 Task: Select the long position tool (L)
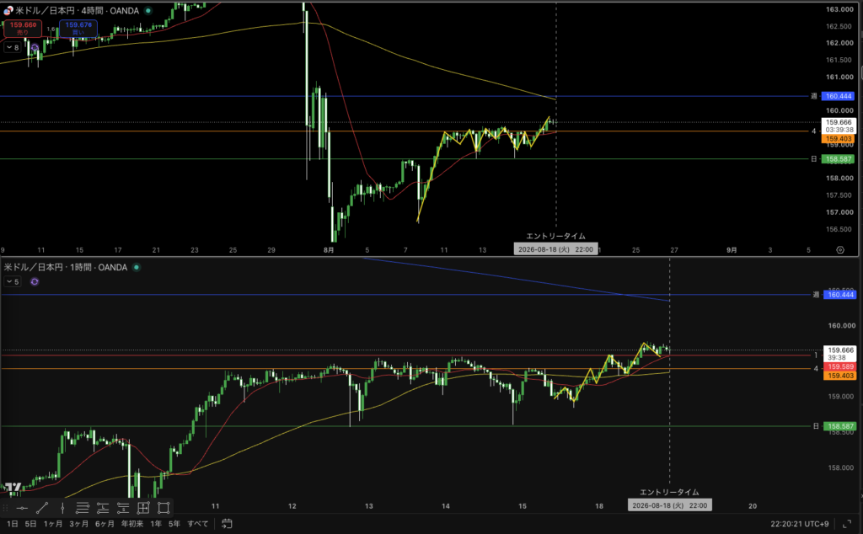click(103, 508)
